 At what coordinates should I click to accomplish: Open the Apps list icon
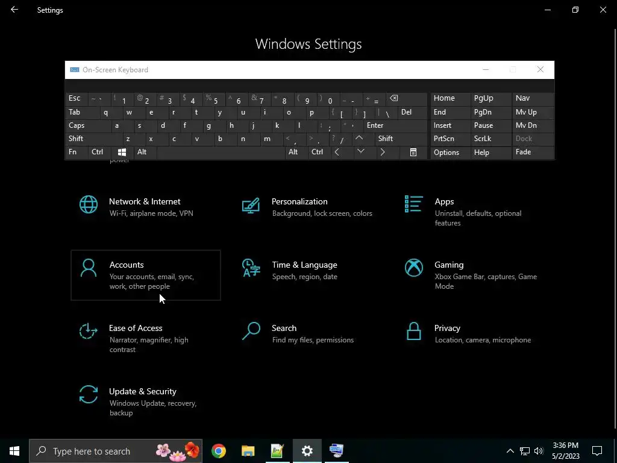[x=413, y=204]
